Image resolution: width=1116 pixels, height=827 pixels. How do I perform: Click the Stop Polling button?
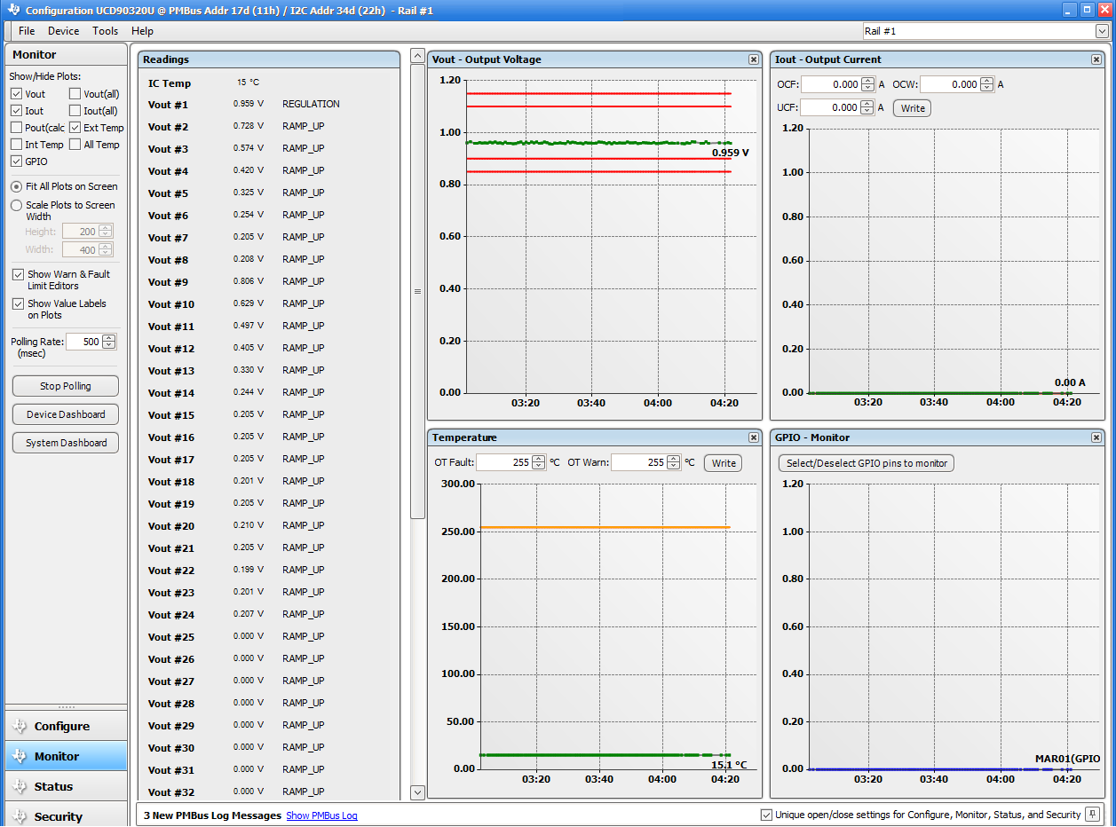[x=65, y=385]
